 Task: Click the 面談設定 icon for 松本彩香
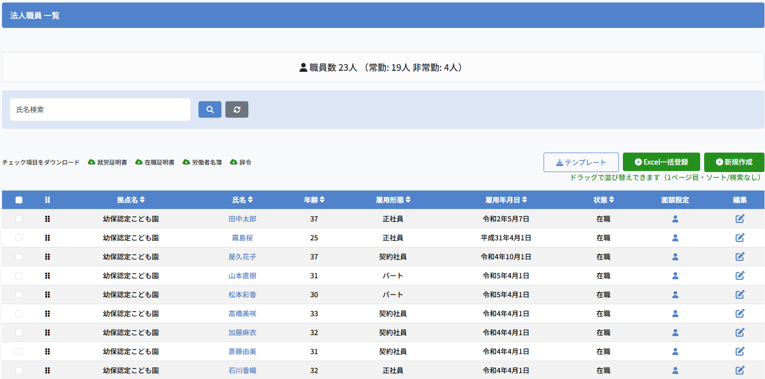point(675,294)
